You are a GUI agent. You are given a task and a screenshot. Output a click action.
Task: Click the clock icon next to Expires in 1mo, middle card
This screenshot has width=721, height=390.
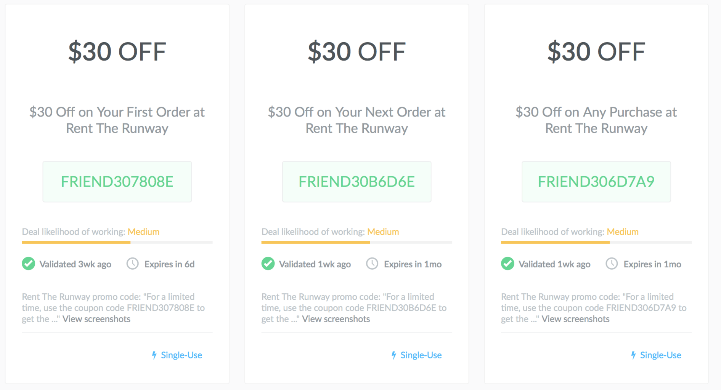[372, 263]
